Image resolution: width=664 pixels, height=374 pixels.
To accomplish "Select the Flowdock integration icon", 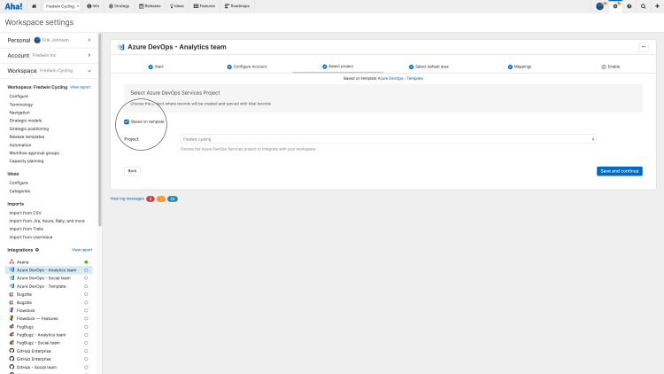I will (12, 310).
